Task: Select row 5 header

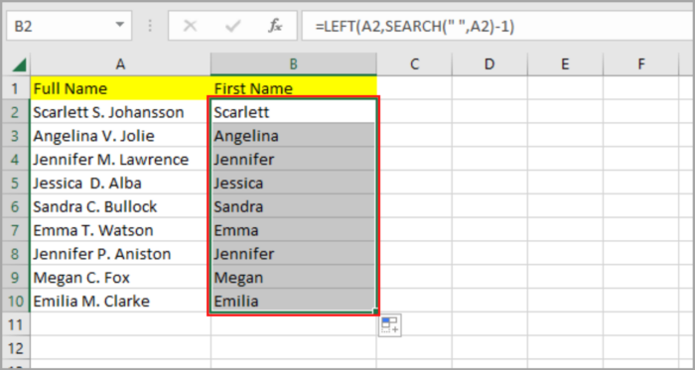Action: (15, 183)
